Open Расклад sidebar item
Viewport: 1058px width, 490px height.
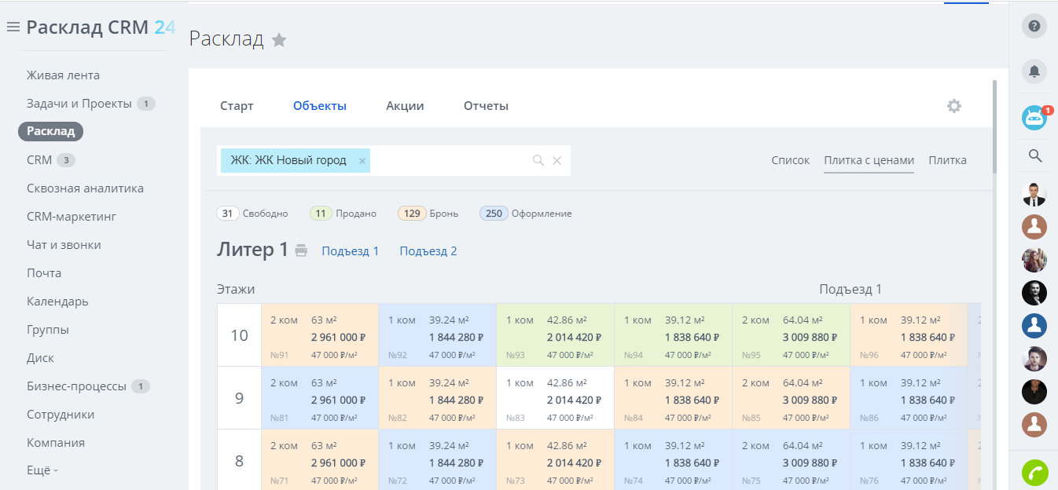(x=50, y=132)
